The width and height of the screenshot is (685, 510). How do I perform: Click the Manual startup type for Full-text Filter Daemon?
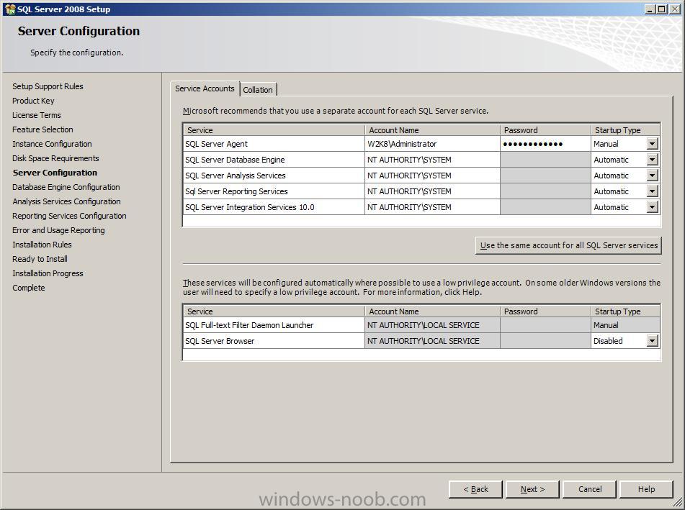point(625,325)
